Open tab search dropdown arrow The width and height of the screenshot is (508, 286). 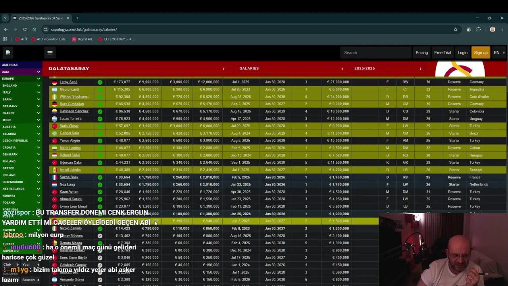coord(5,18)
